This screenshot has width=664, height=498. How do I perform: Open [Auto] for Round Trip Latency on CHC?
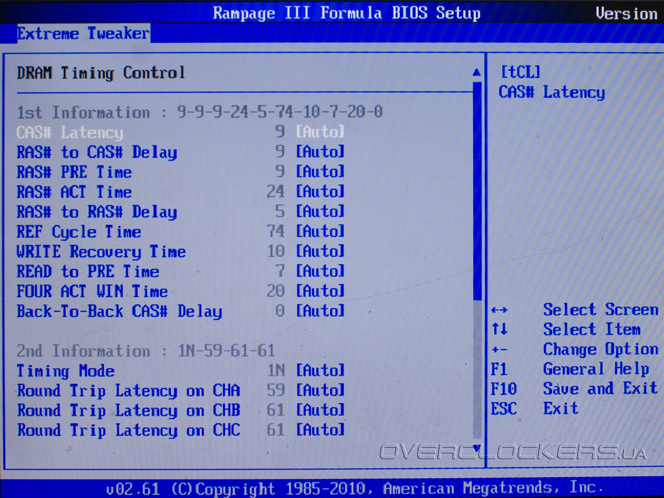click(x=320, y=430)
